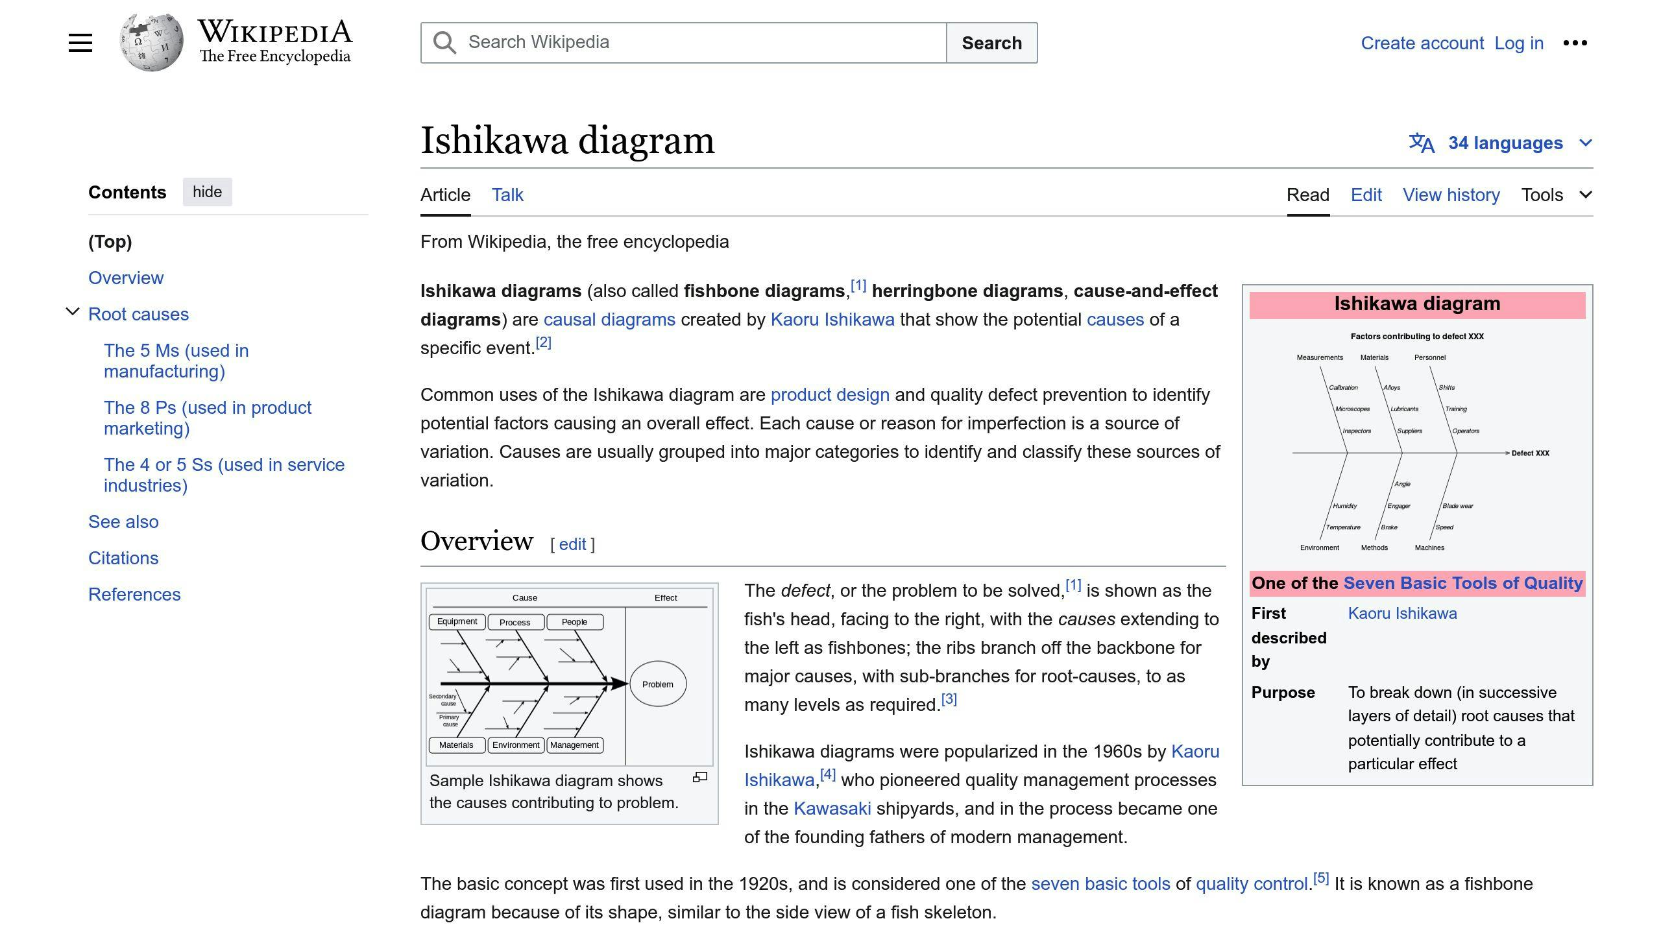Go to (Top) in contents
The height and width of the screenshot is (934, 1661).
pyautogui.click(x=110, y=241)
